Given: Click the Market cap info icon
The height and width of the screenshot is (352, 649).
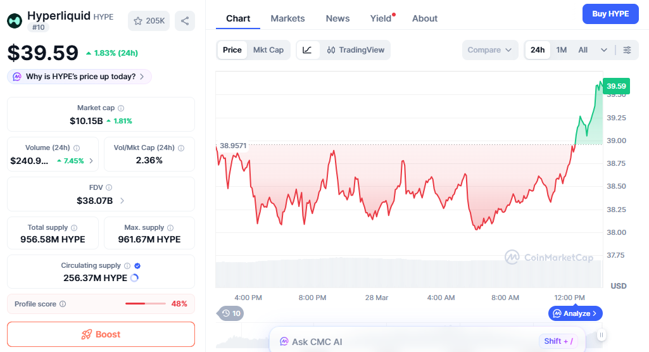Looking at the screenshot, I should click(x=121, y=108).
